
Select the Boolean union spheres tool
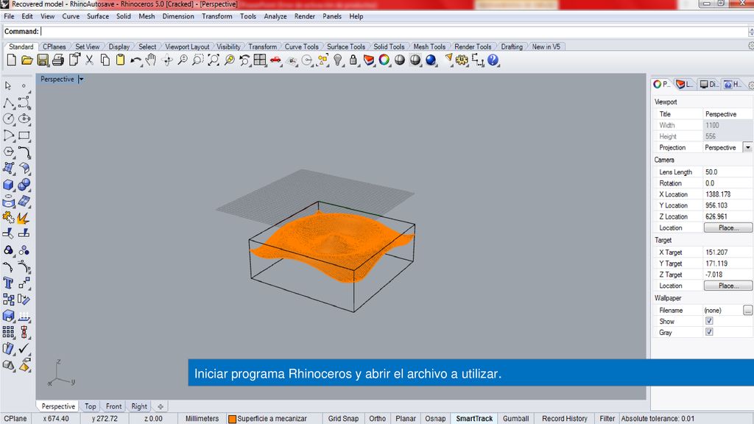[x=24, y=185]
